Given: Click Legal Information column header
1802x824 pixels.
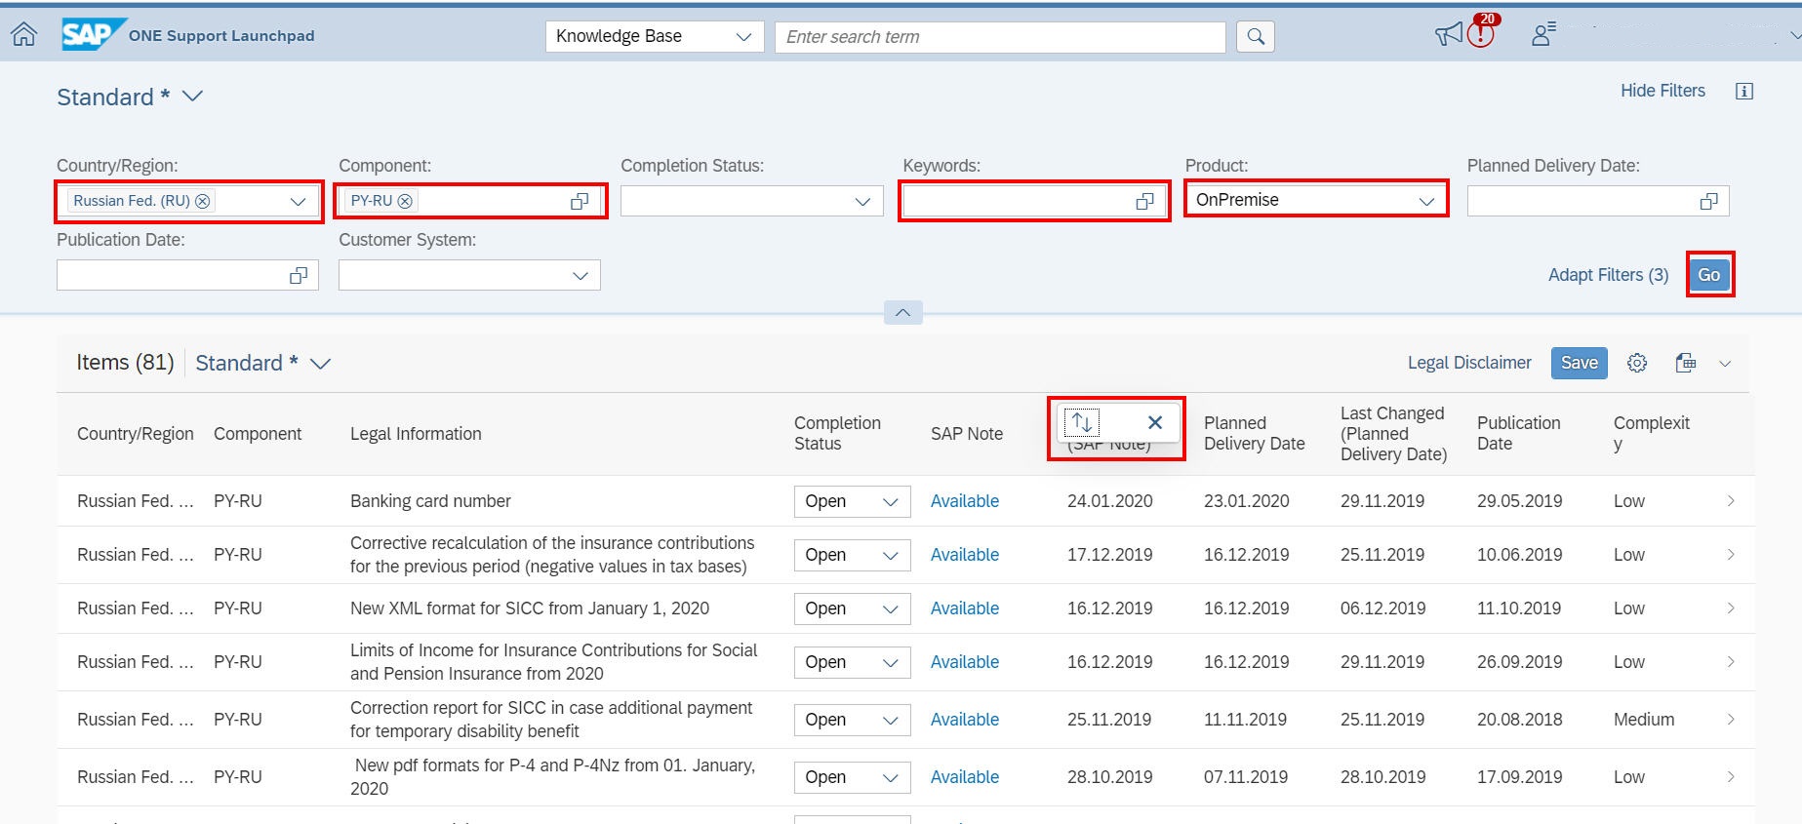Looking at the screenshot, I should click(416, 434).
